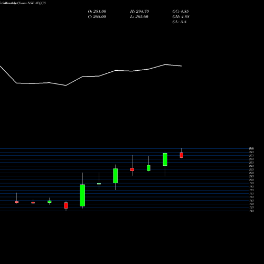Select the last red candlestick on the chart
This screenshot has height=264, width=264.
pos(182,155)
